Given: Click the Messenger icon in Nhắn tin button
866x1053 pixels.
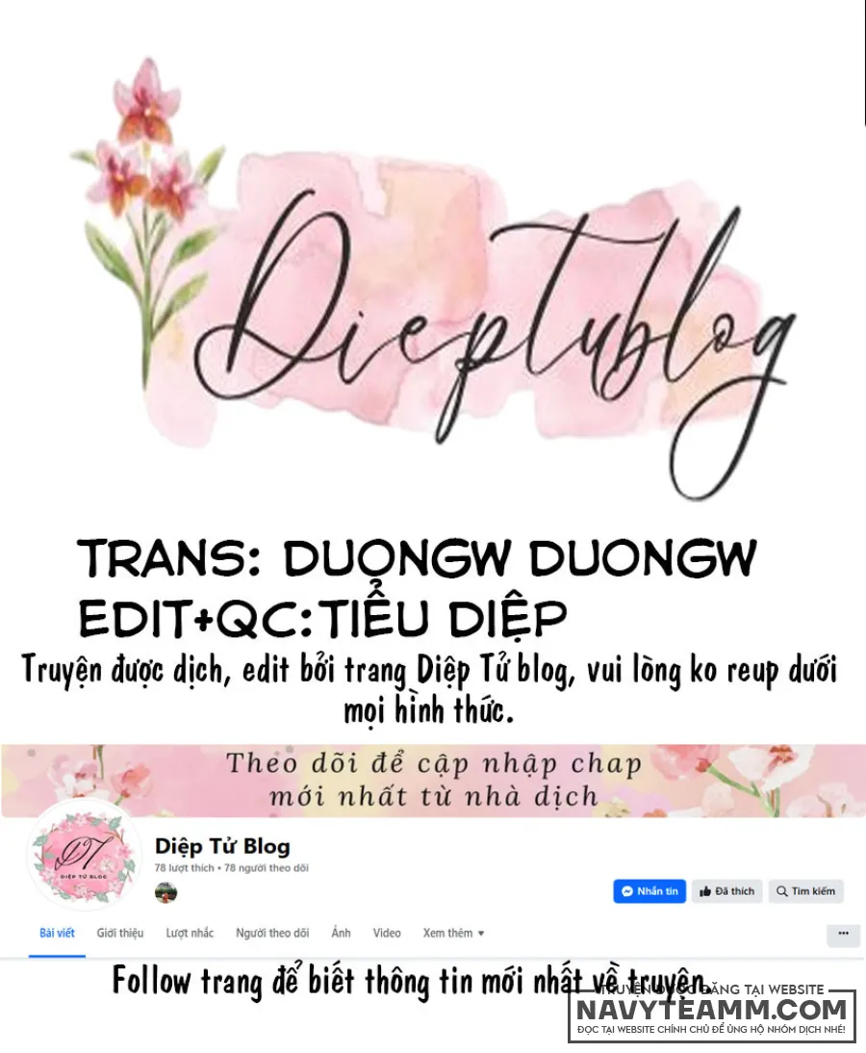Looking at the screenshot, I should click(x=627, y=891).
